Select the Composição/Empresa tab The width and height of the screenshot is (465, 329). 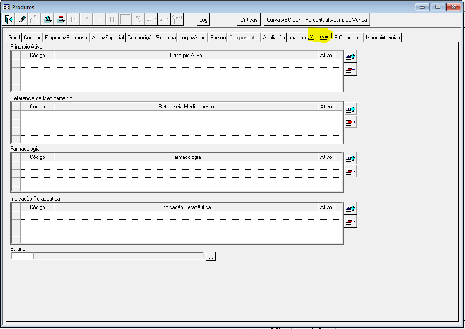151,38
